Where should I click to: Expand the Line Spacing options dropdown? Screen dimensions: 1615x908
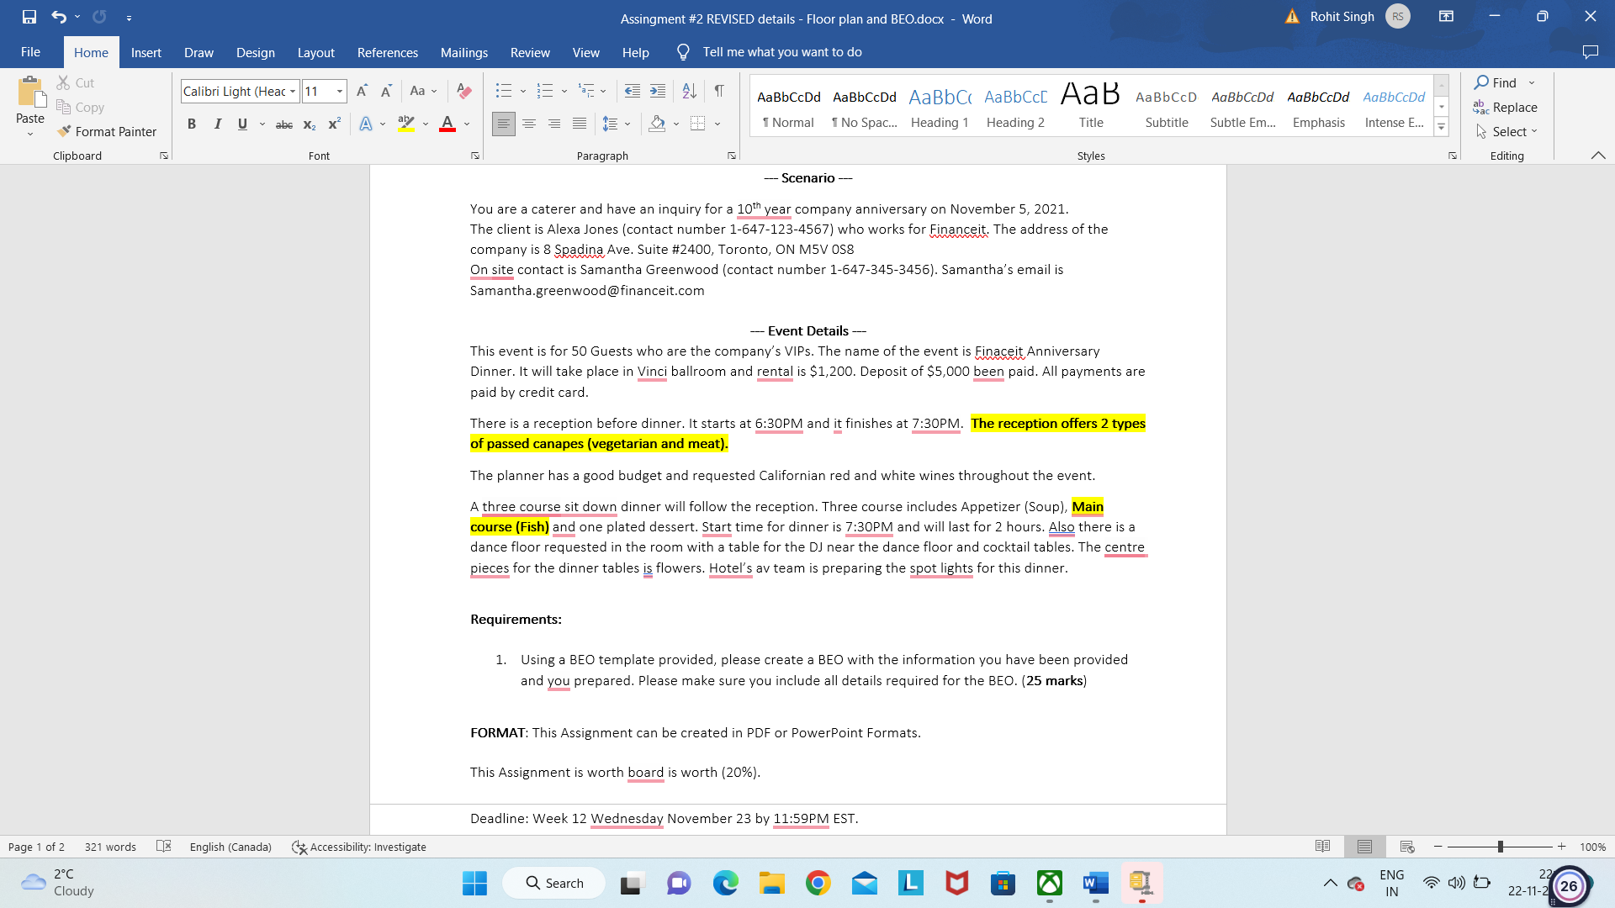point(629,124)
